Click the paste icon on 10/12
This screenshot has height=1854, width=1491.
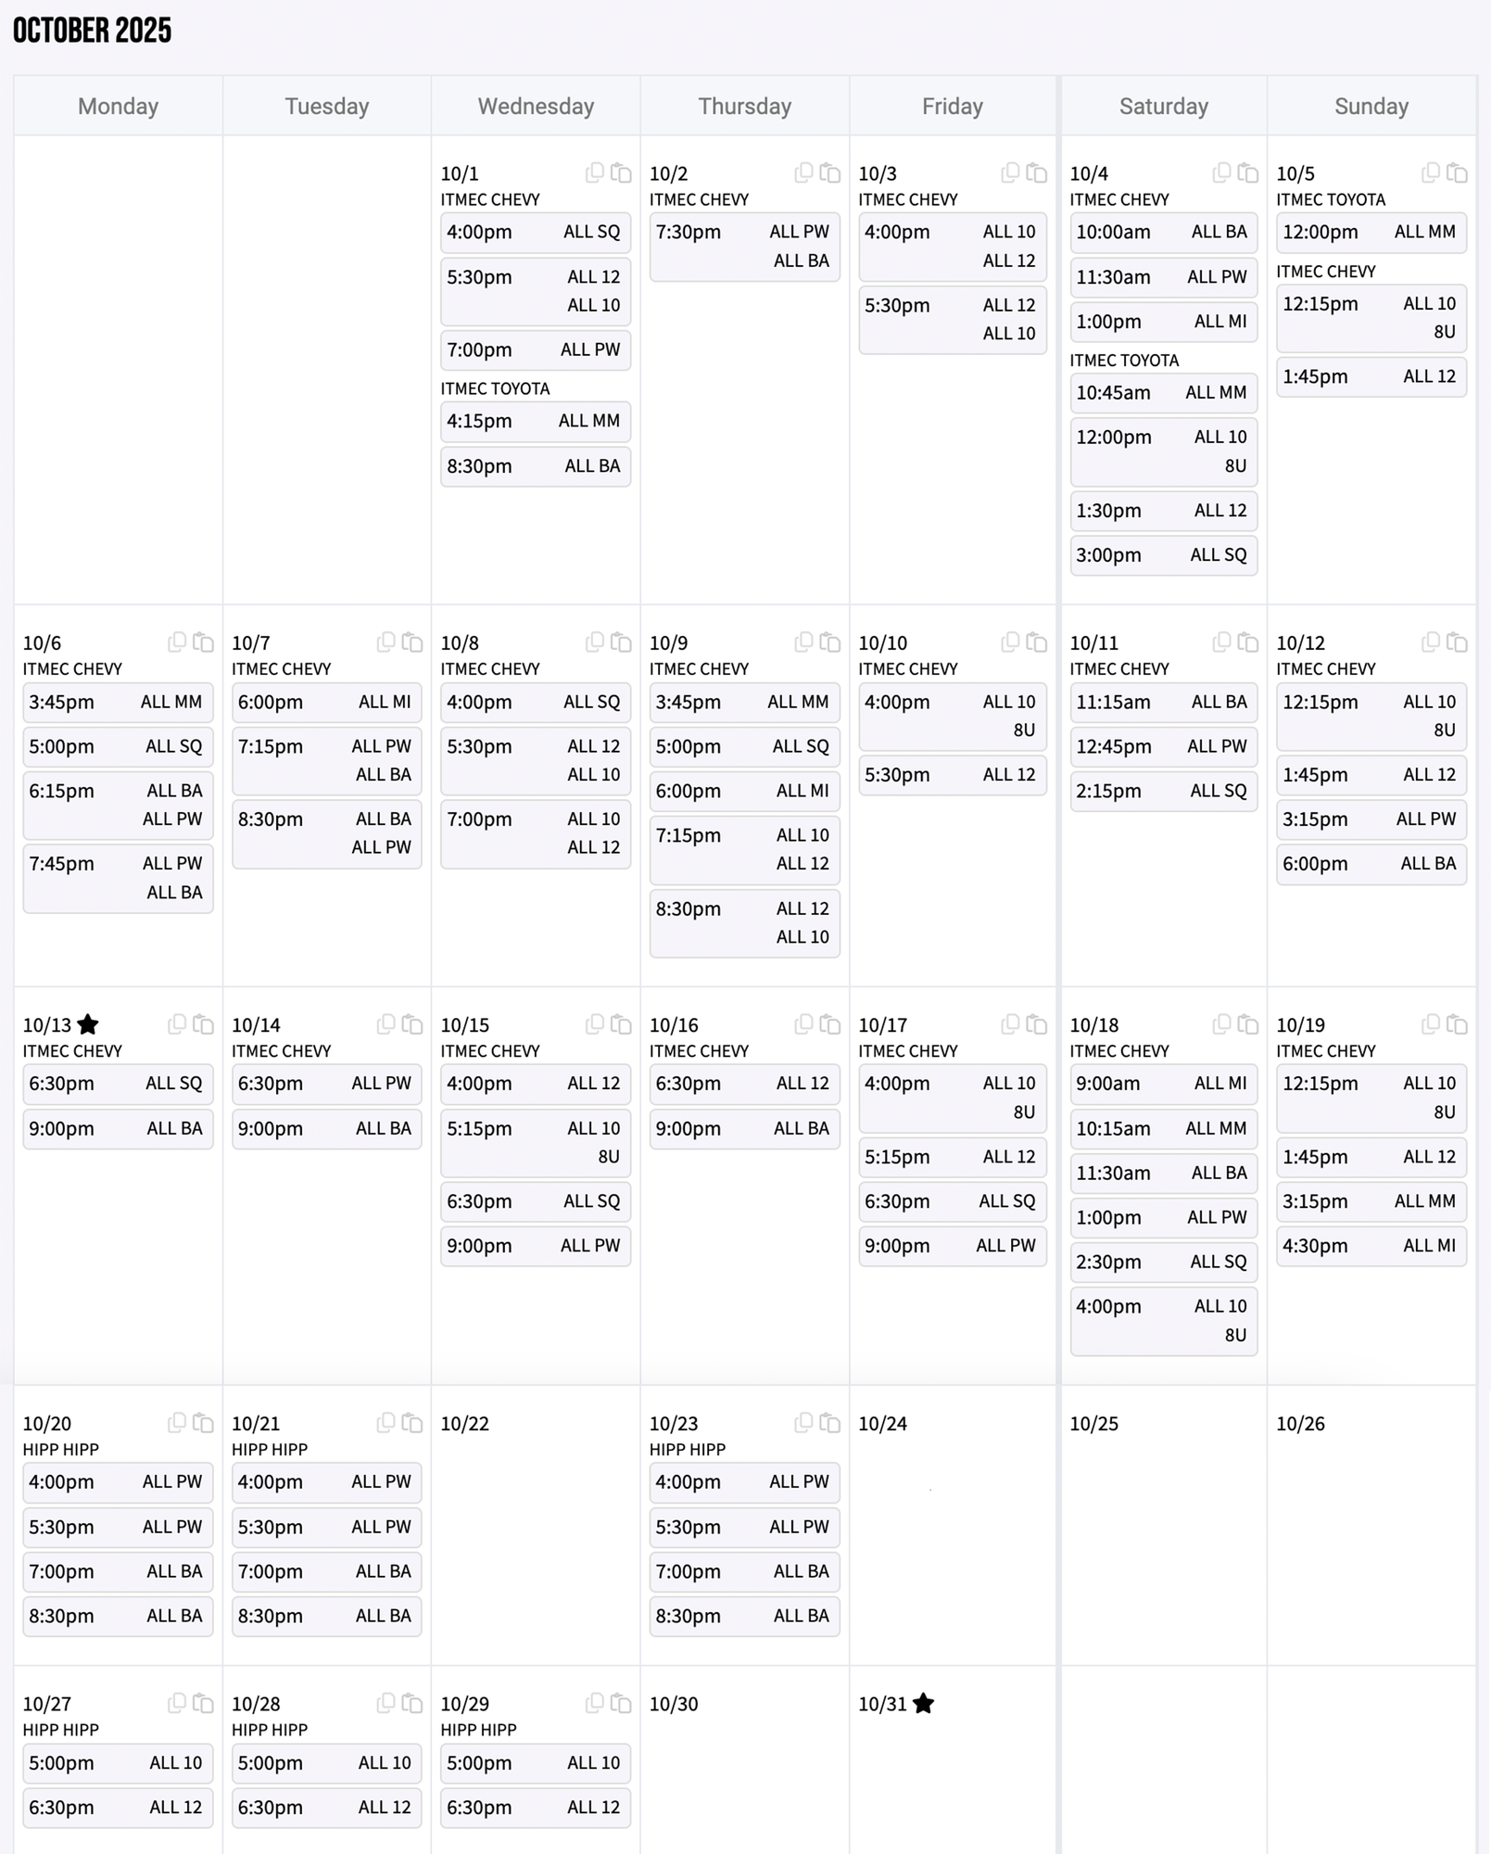1457,642
